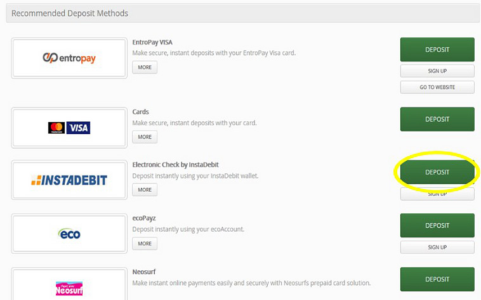Expand MORE details under Cards
The image size is (481, 300).
[145, 137]
